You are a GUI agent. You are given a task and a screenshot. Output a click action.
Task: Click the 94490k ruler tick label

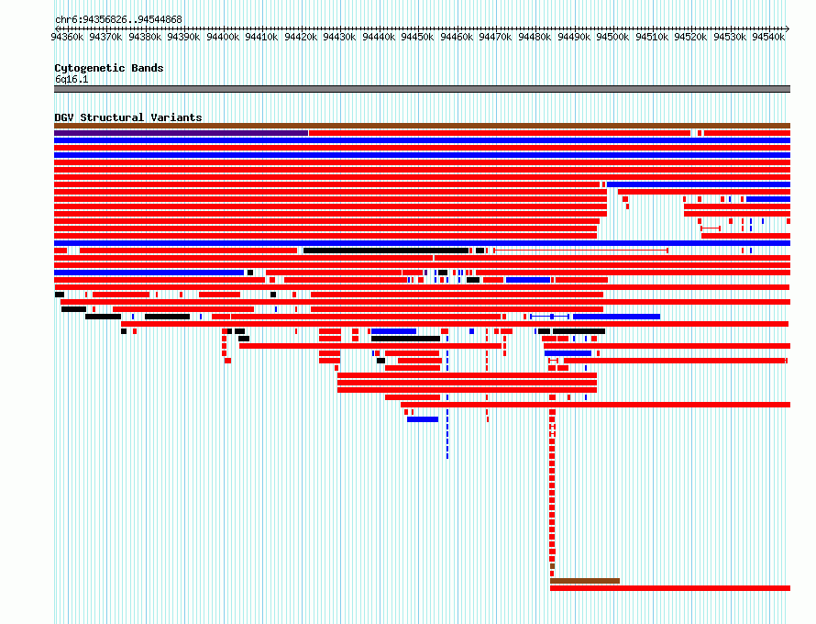573,37
